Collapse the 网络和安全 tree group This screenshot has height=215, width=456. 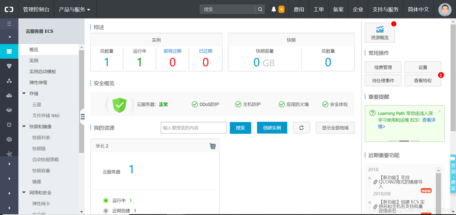[x=24, y=192]
